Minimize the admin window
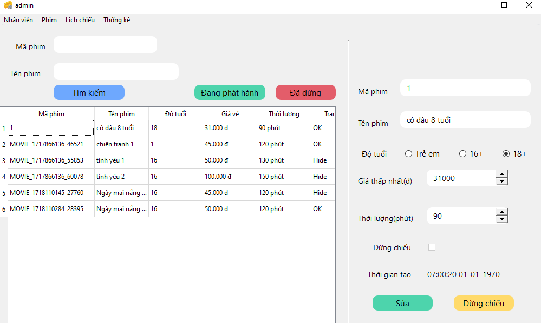 [x=480, y=5]
